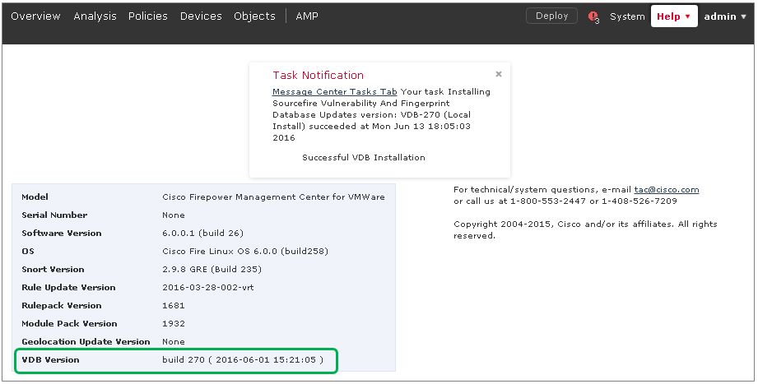Screen dimensions: 758x384
Task: Select the Successful VDB Installation text
Action: click(364, 157)
